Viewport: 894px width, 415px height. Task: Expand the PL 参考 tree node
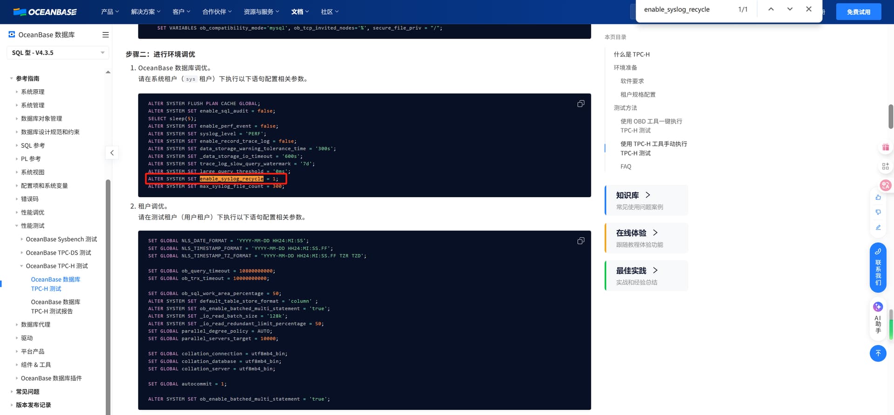coord(17,159)
